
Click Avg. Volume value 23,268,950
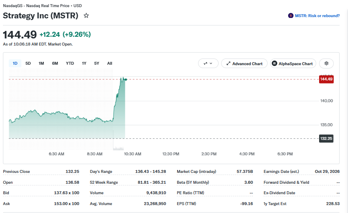click(x=155, y=204)
